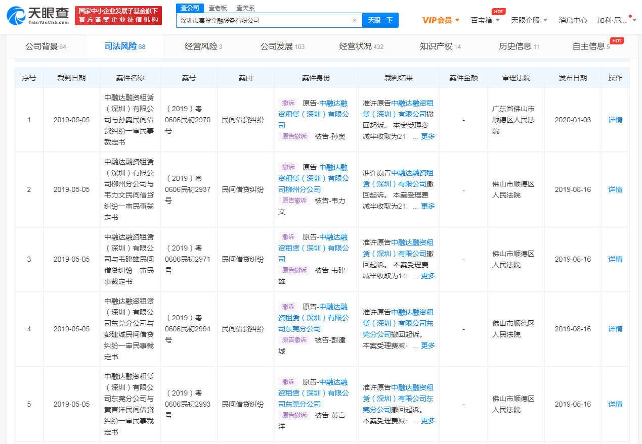Open the 知识产权 tab
Screen dimensions: 642x444
[x=441, y=46]
